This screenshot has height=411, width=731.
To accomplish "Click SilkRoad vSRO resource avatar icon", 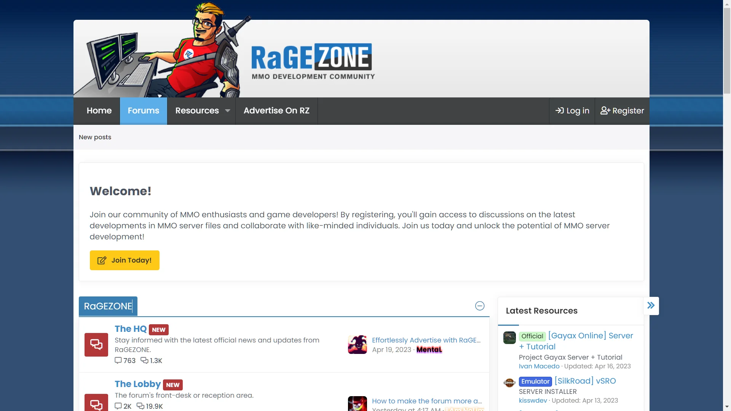I will click(509, 382).
